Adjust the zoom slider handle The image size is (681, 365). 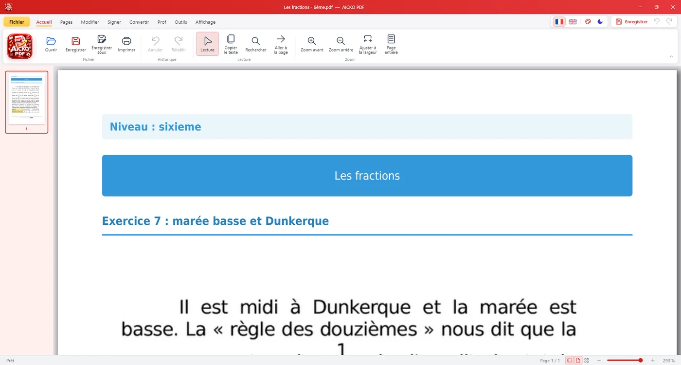coord(641,361)
